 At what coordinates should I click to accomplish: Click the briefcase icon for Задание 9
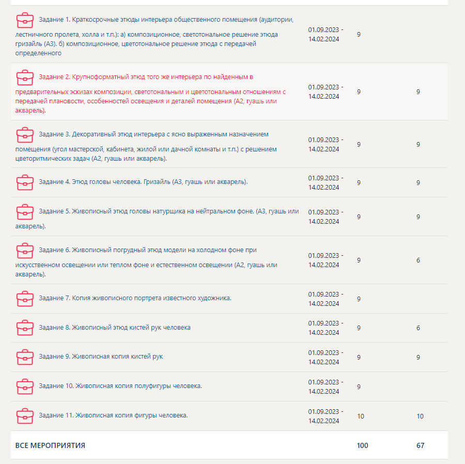pyautogui.click(x=25, y=357)
